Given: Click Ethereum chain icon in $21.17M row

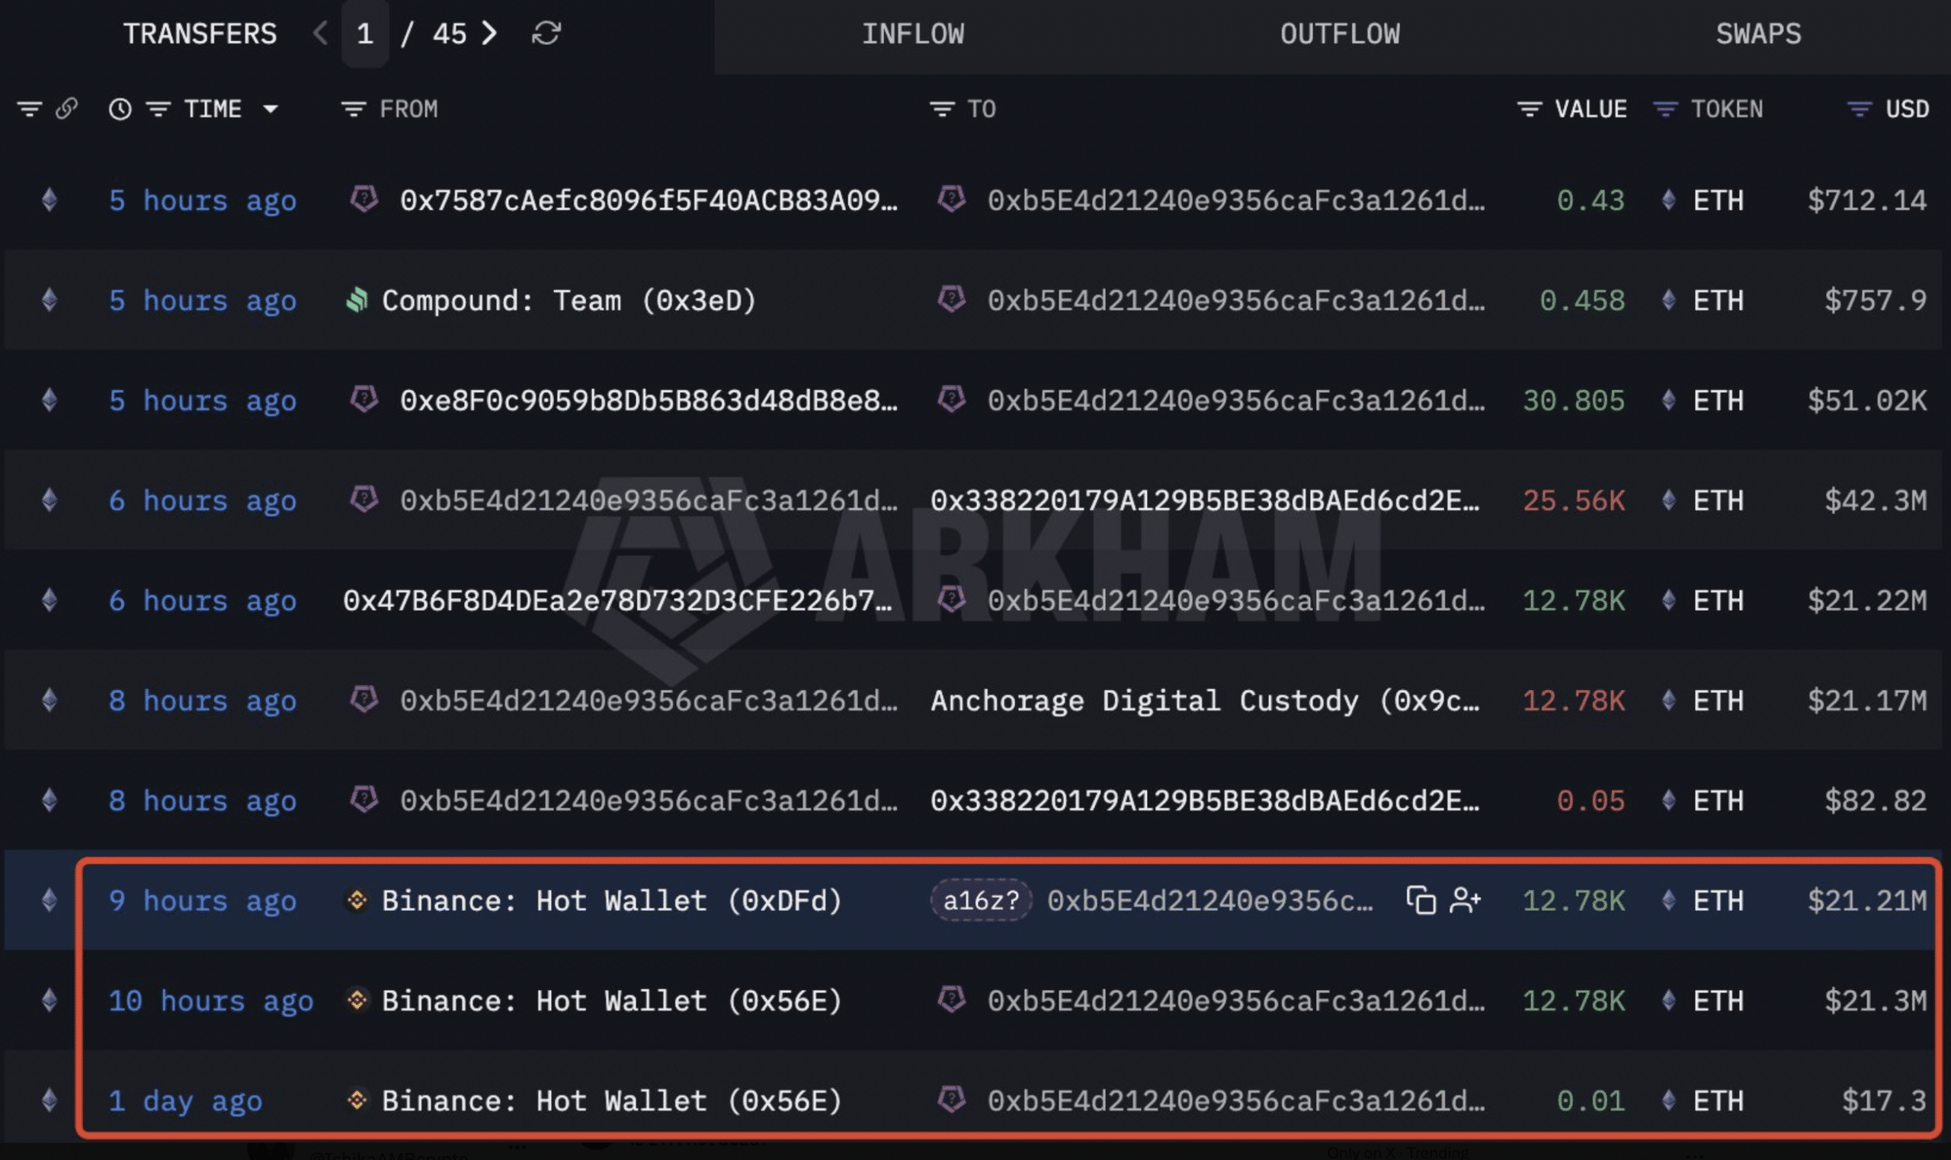Looking at the screenshot, I should pos(50,701).
